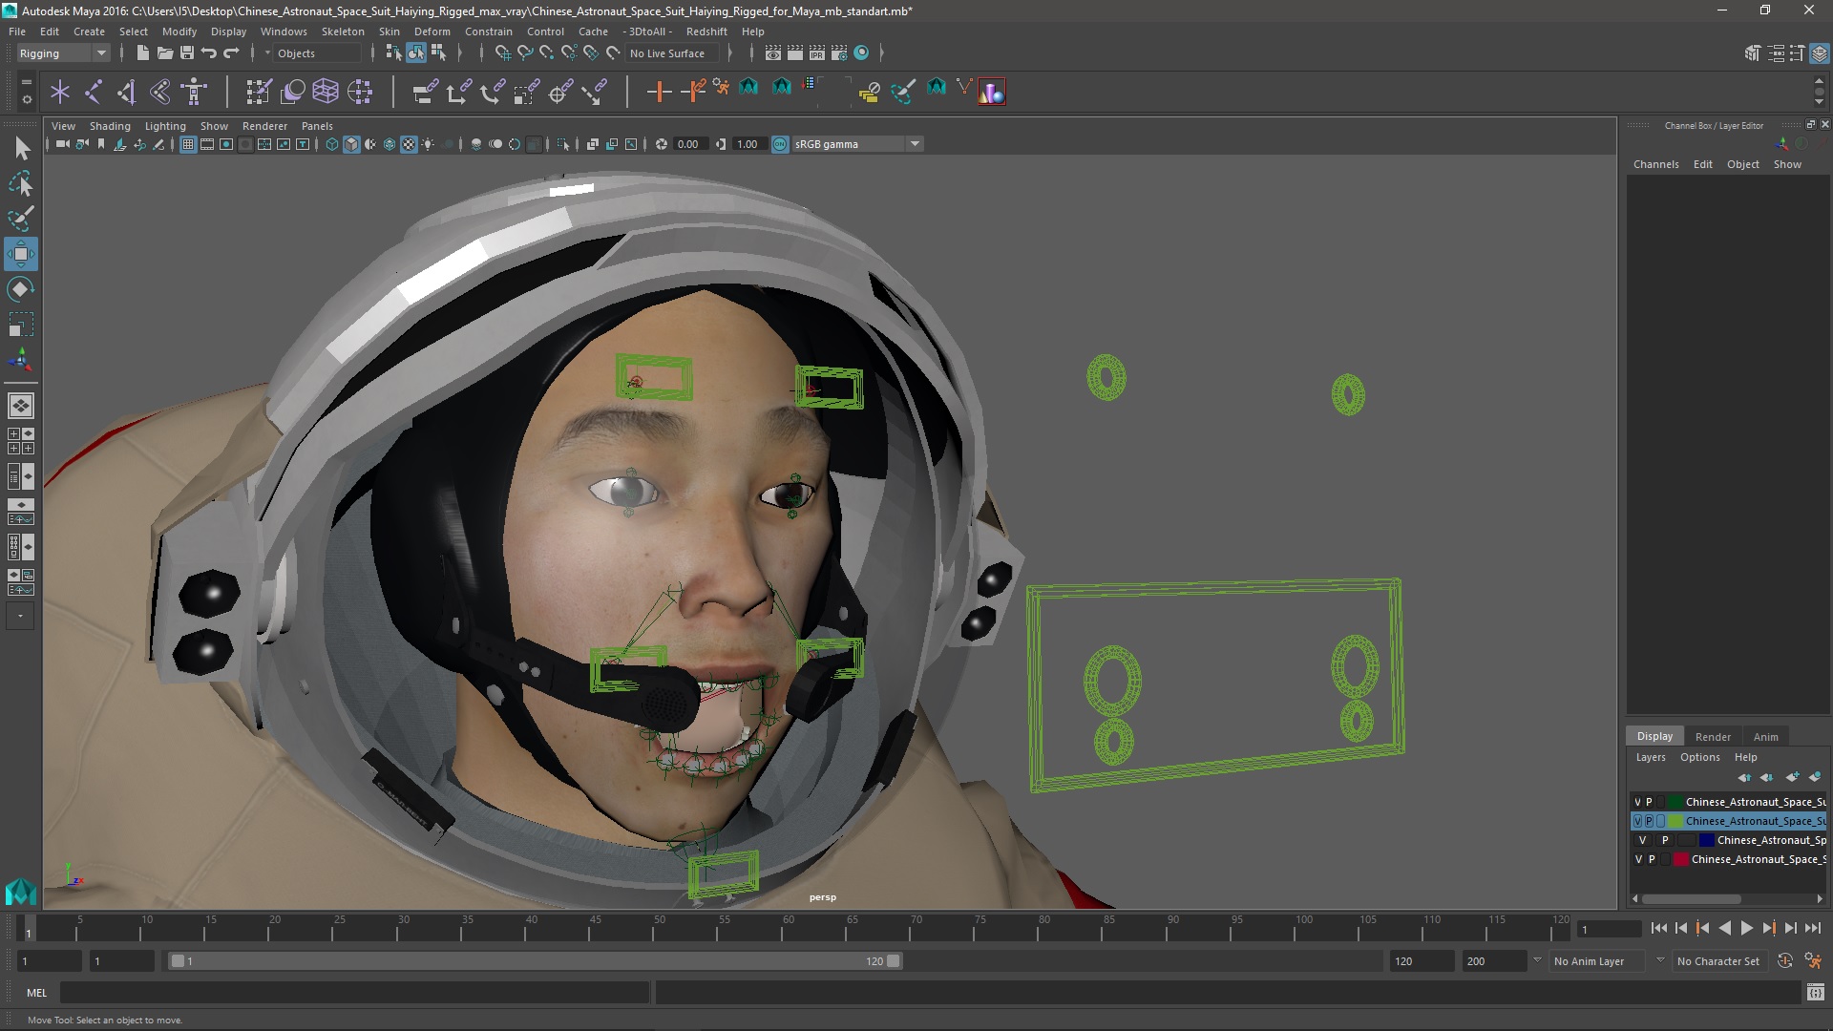This screenshot has width=1833, height=1031.
Task: Open the Skeleton menu
Action: click(x=343, y=32)
